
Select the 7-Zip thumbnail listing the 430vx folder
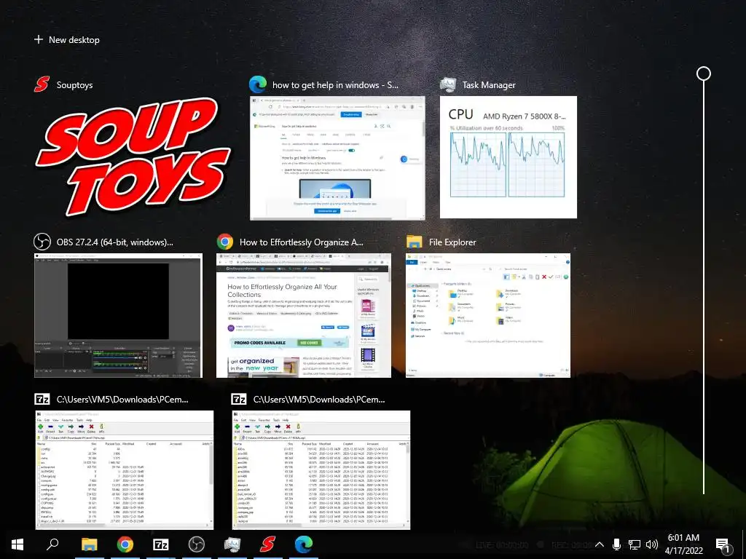pos(321,469)
